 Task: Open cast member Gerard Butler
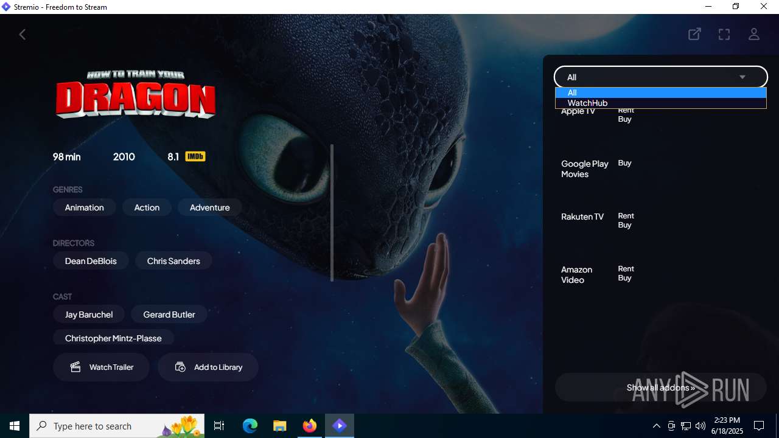coord(169,315)
